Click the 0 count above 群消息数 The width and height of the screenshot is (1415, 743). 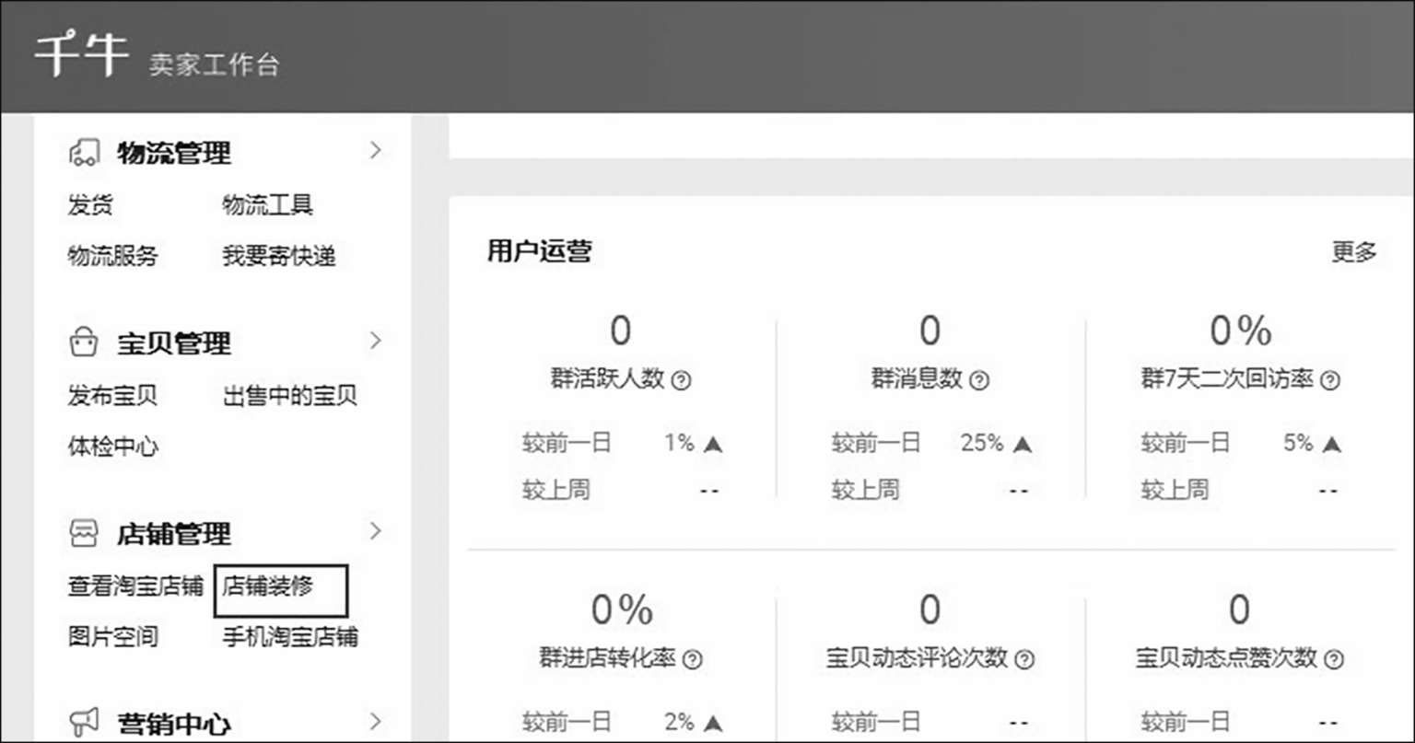click(x=930, y=331)
